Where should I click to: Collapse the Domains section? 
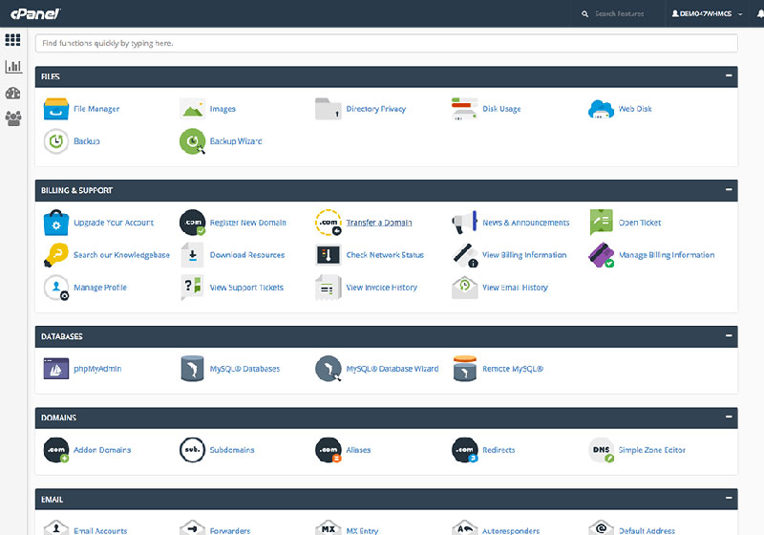click(729, 417)
